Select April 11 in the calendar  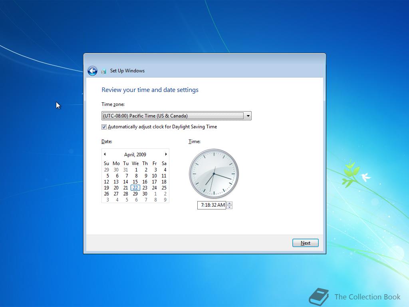[x=164, y=176]
